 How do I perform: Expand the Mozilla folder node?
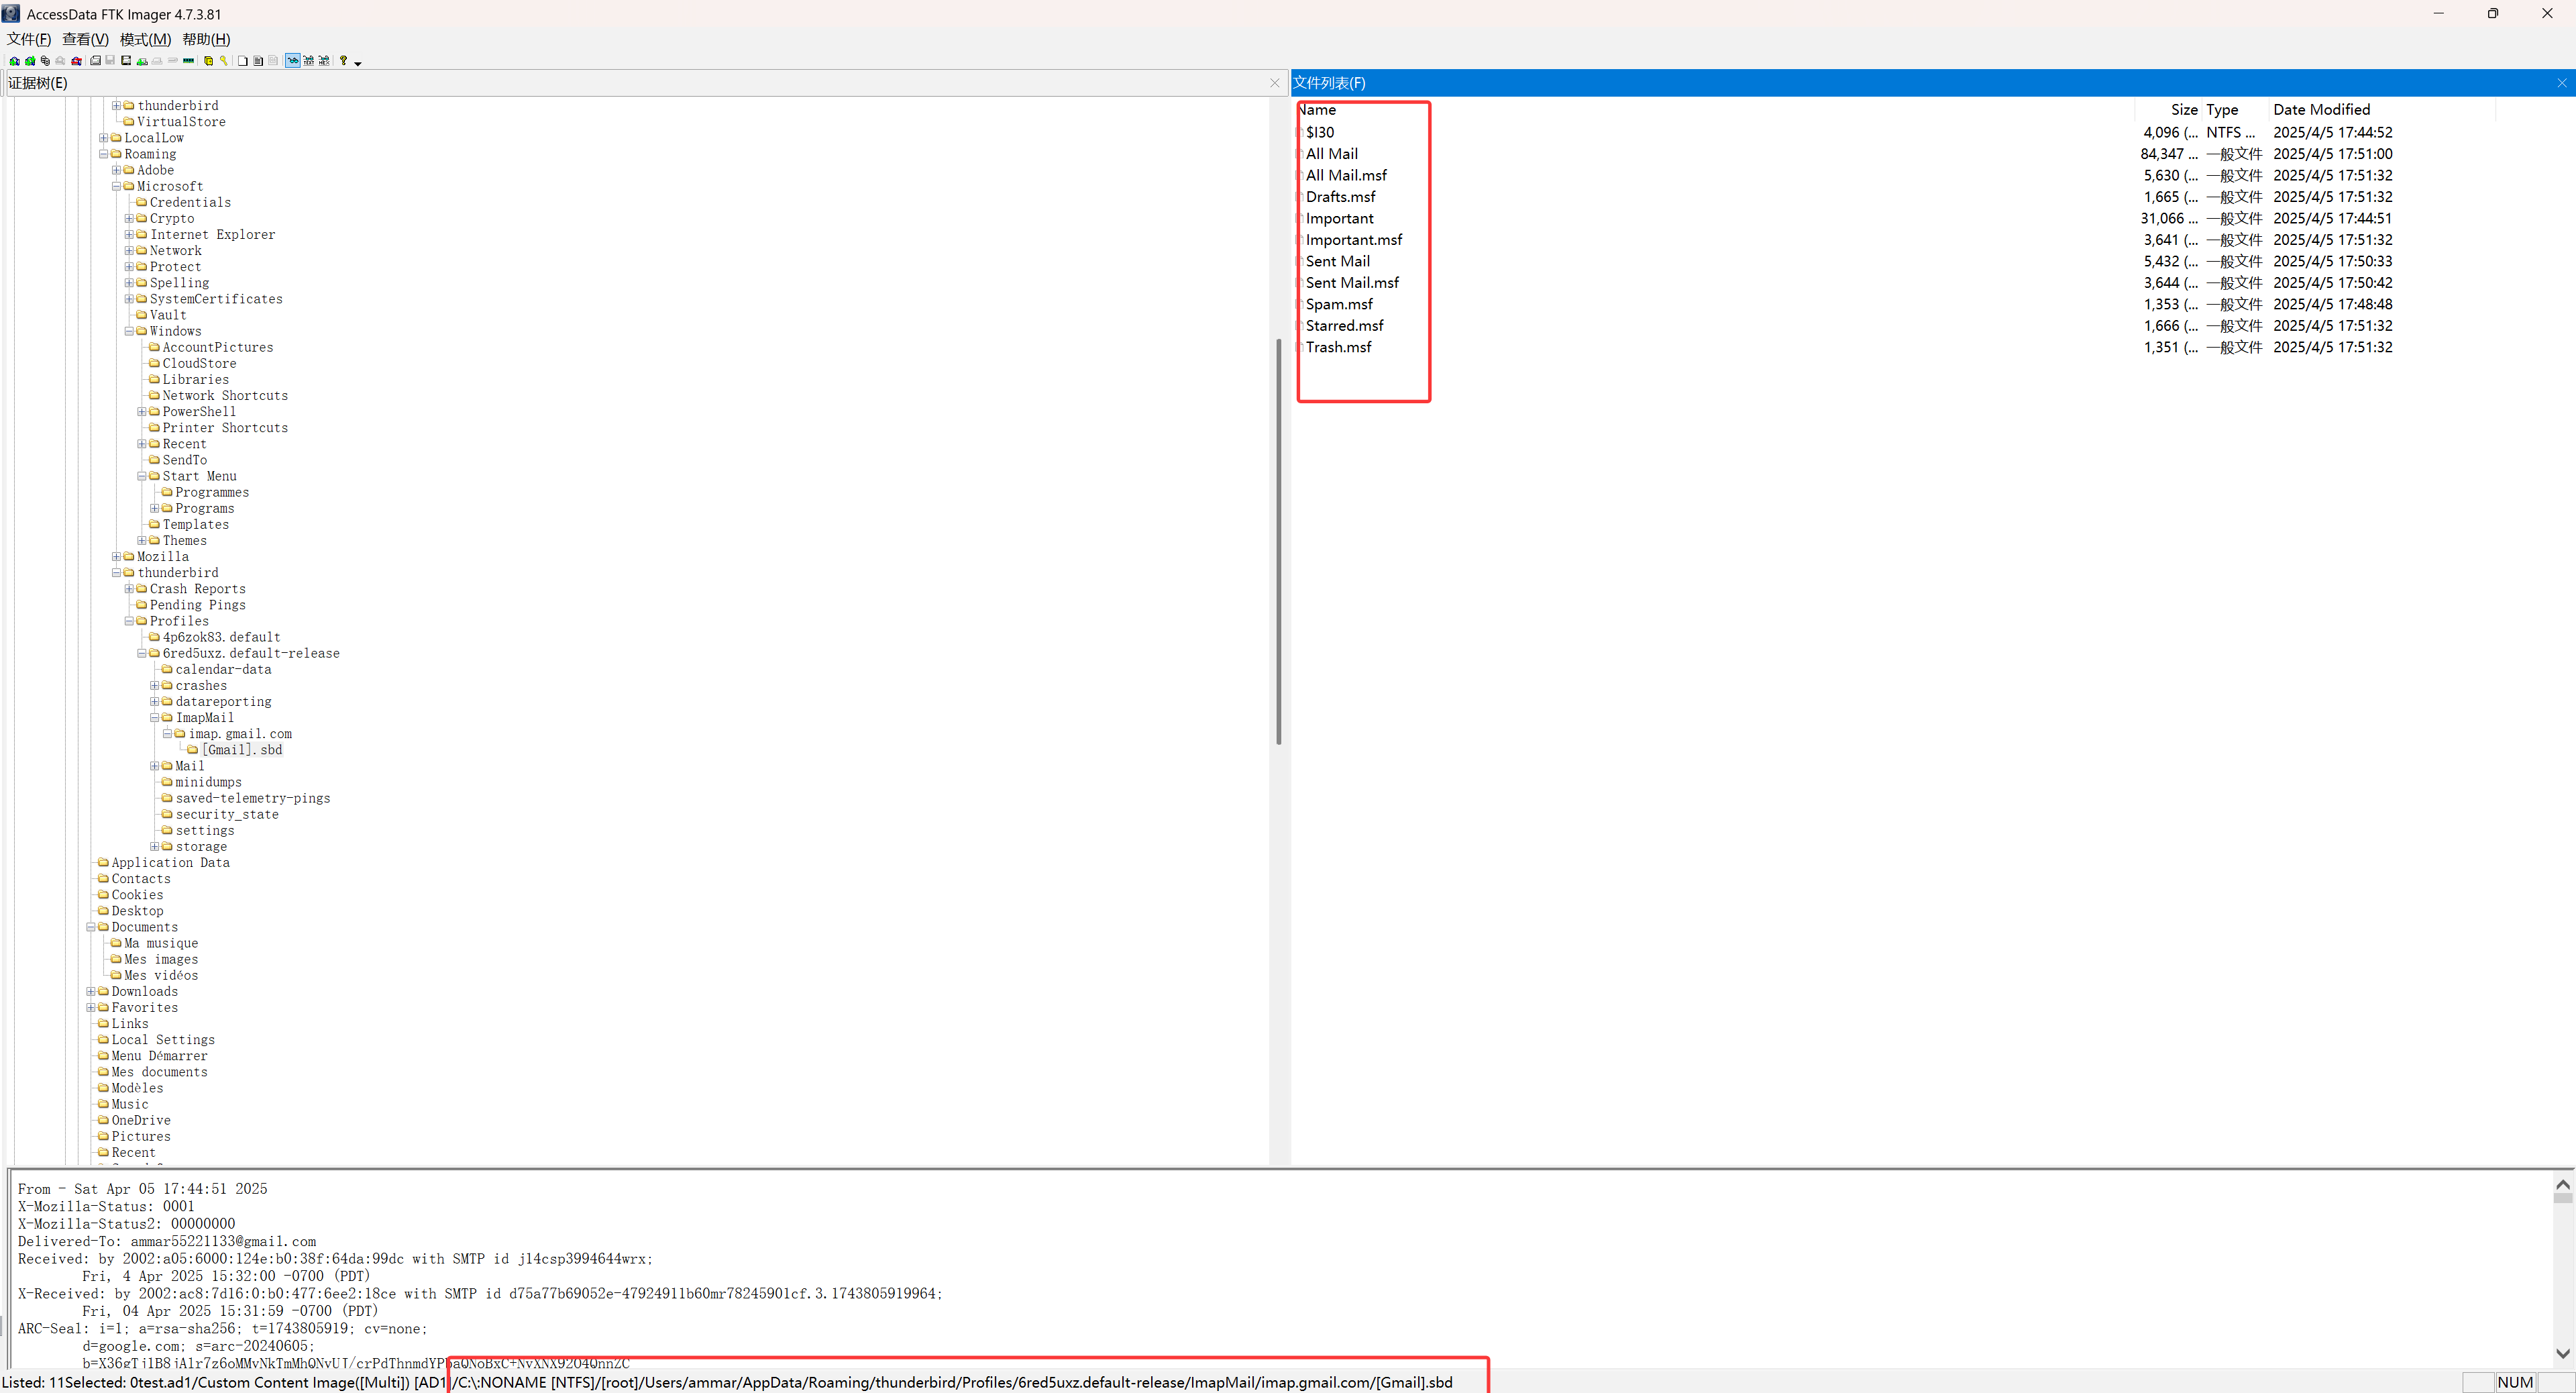(x=116, y=557)
